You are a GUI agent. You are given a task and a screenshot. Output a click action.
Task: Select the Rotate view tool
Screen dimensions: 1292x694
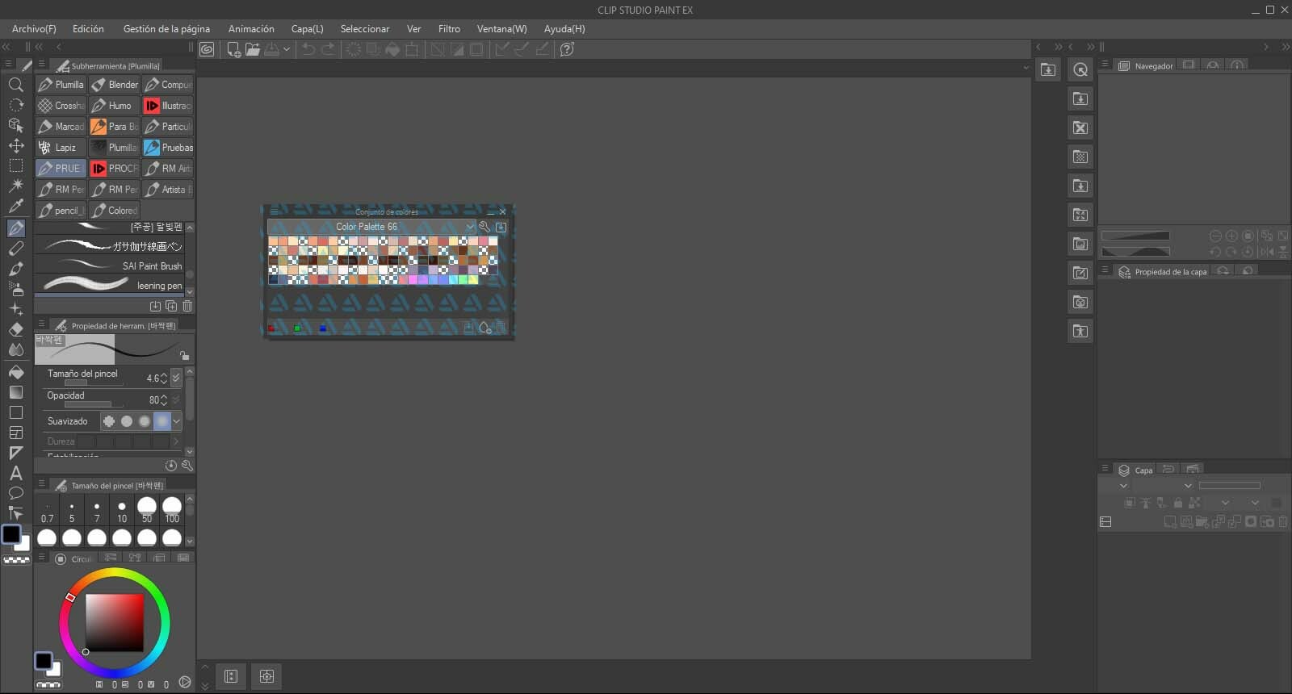[15, 105]
